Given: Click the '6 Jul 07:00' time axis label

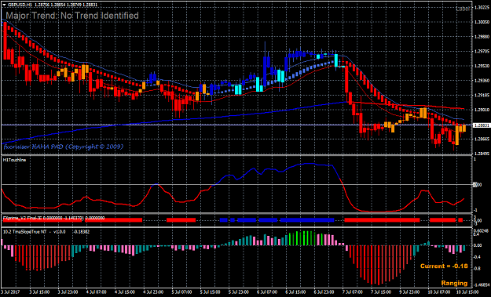Looking at the screenshot, I should [x=267, y=292].
